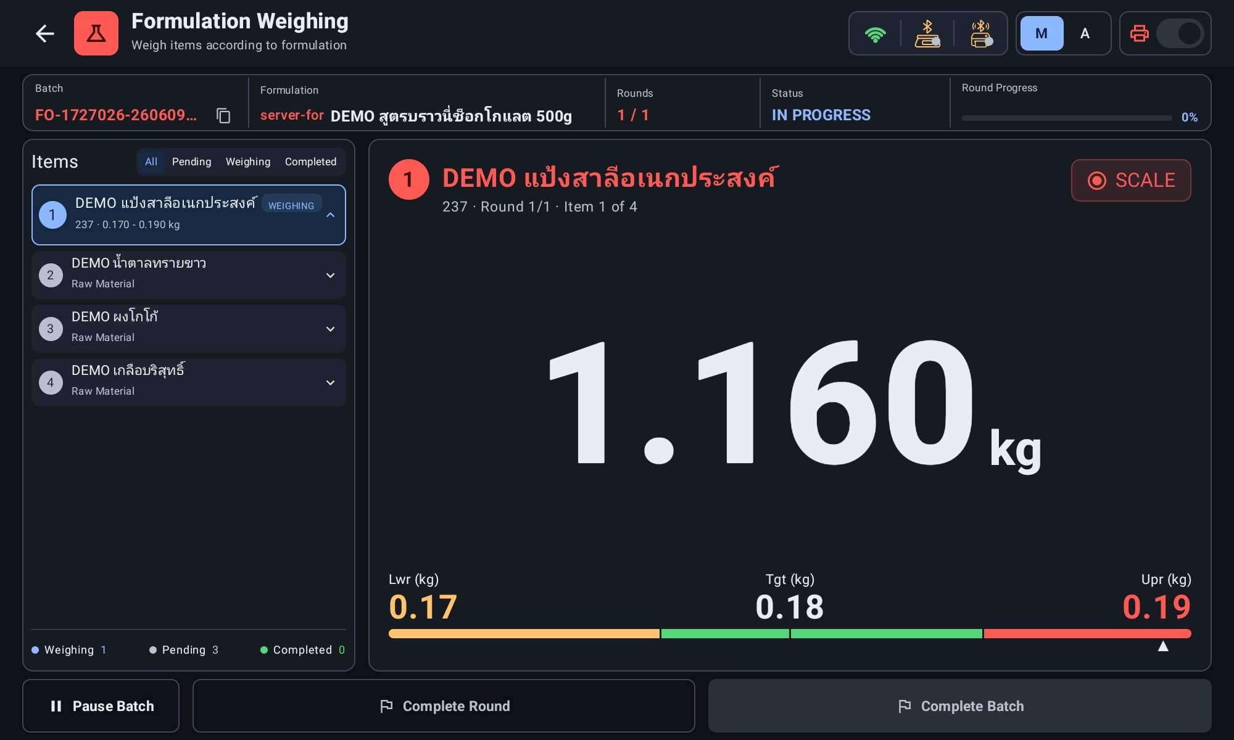Click the number 1 item badge in list

click(52, 215)
